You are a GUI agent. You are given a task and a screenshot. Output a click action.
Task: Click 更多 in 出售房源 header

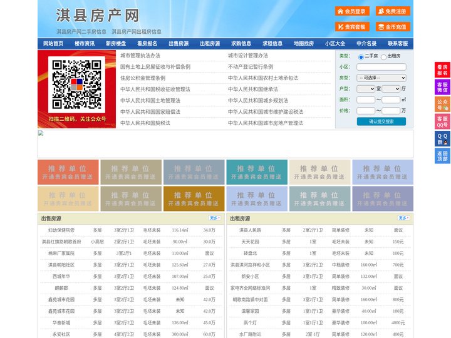coord(215,218)
